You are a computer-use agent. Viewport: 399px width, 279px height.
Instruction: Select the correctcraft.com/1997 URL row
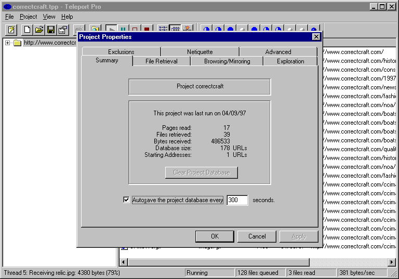click(x=360, y=78)
